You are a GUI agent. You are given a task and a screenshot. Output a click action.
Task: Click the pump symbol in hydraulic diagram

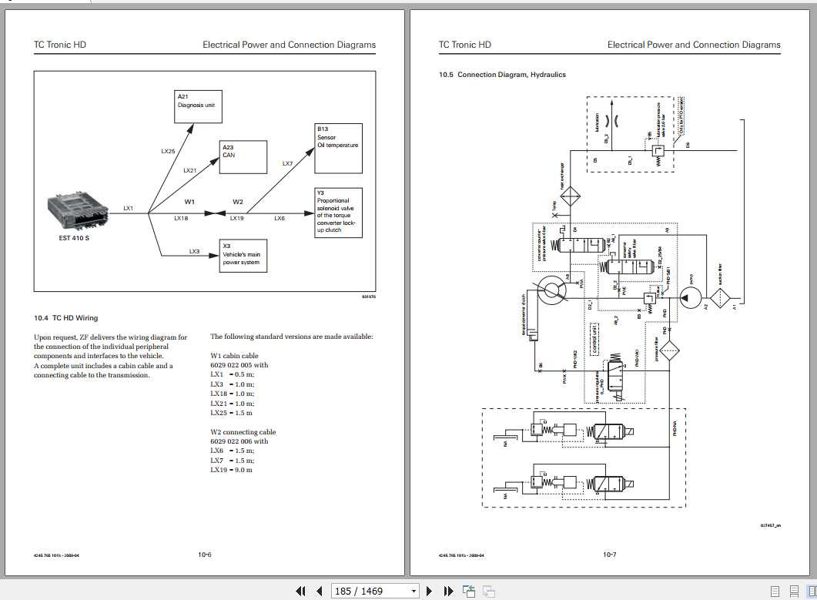point(691,298)
